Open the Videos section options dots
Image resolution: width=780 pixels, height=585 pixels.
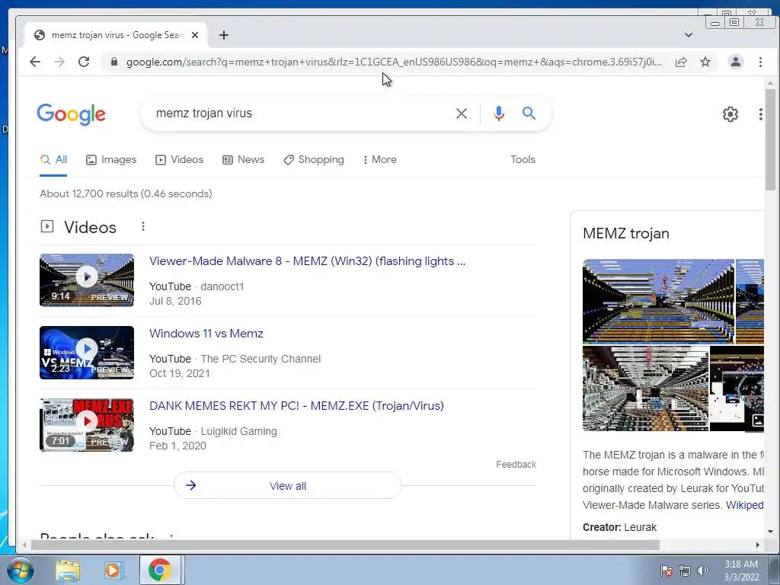142,226
